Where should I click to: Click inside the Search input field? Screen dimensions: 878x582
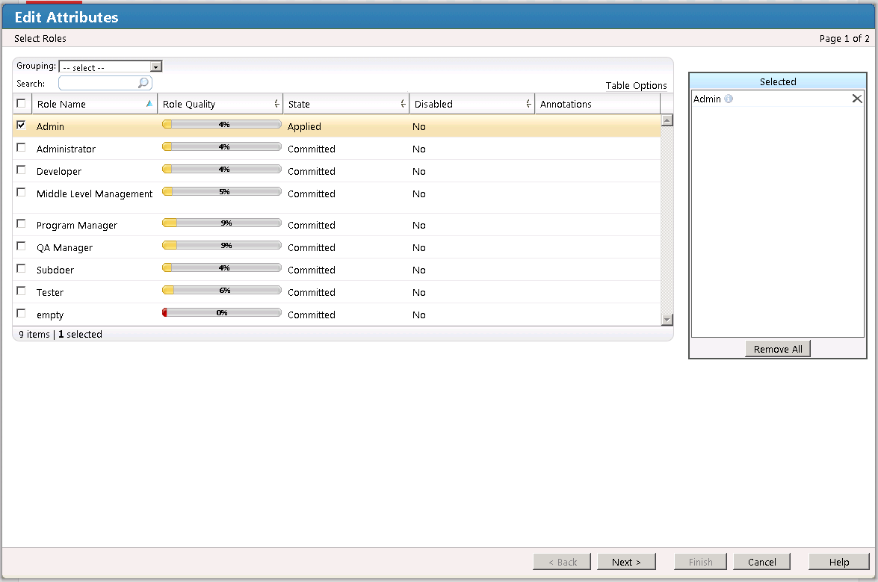pyautogui.click(x=98, y=83)
